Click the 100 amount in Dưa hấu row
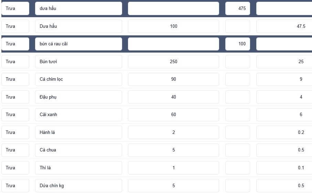Screen dimensions: 312x193 pyautogui.click(x=173, y=26)
